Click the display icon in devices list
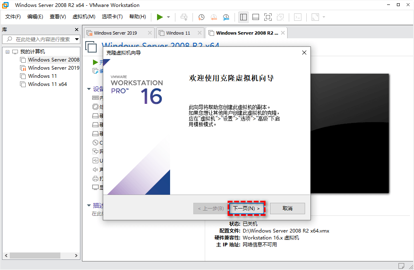This screenshot has height=270, width=414. click(x=95, y=187)
